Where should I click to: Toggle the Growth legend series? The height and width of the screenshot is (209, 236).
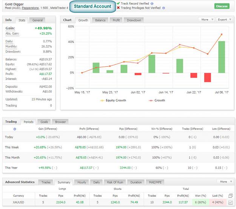[x=157, y=101]
